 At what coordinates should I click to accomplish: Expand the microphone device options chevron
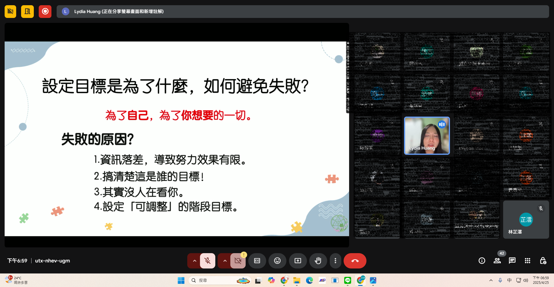194,261
